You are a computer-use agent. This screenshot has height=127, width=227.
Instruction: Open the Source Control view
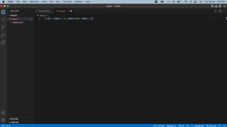pyautogui.click(x=3, y=27)
